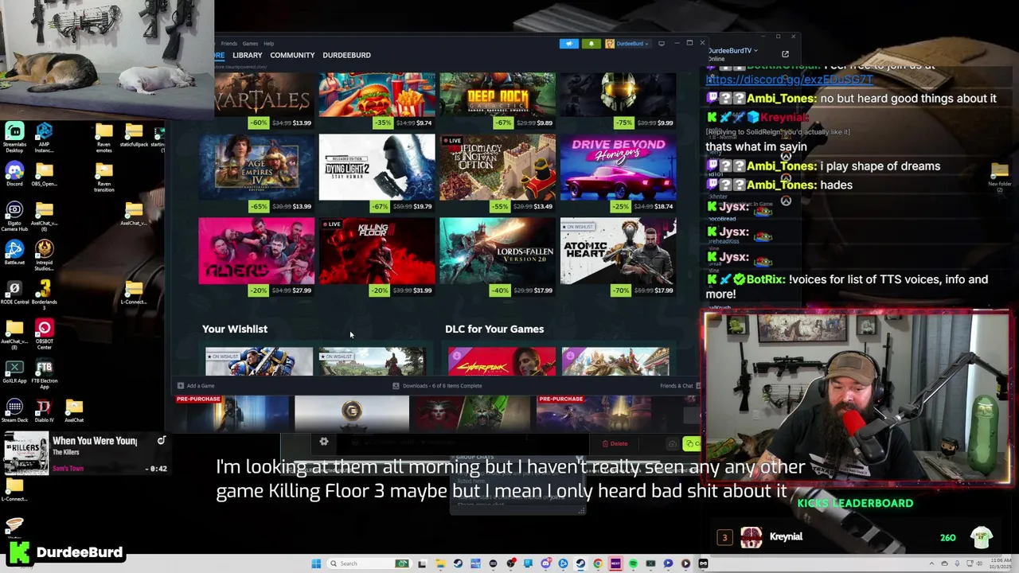
Task: Click Add a Game in Steam
Action: pos(196,386)
